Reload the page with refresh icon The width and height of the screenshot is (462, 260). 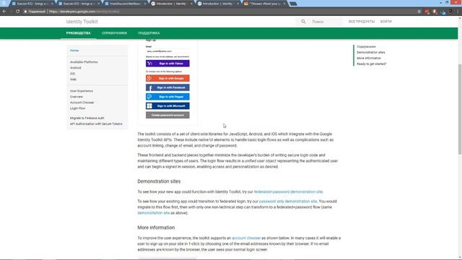17,12
